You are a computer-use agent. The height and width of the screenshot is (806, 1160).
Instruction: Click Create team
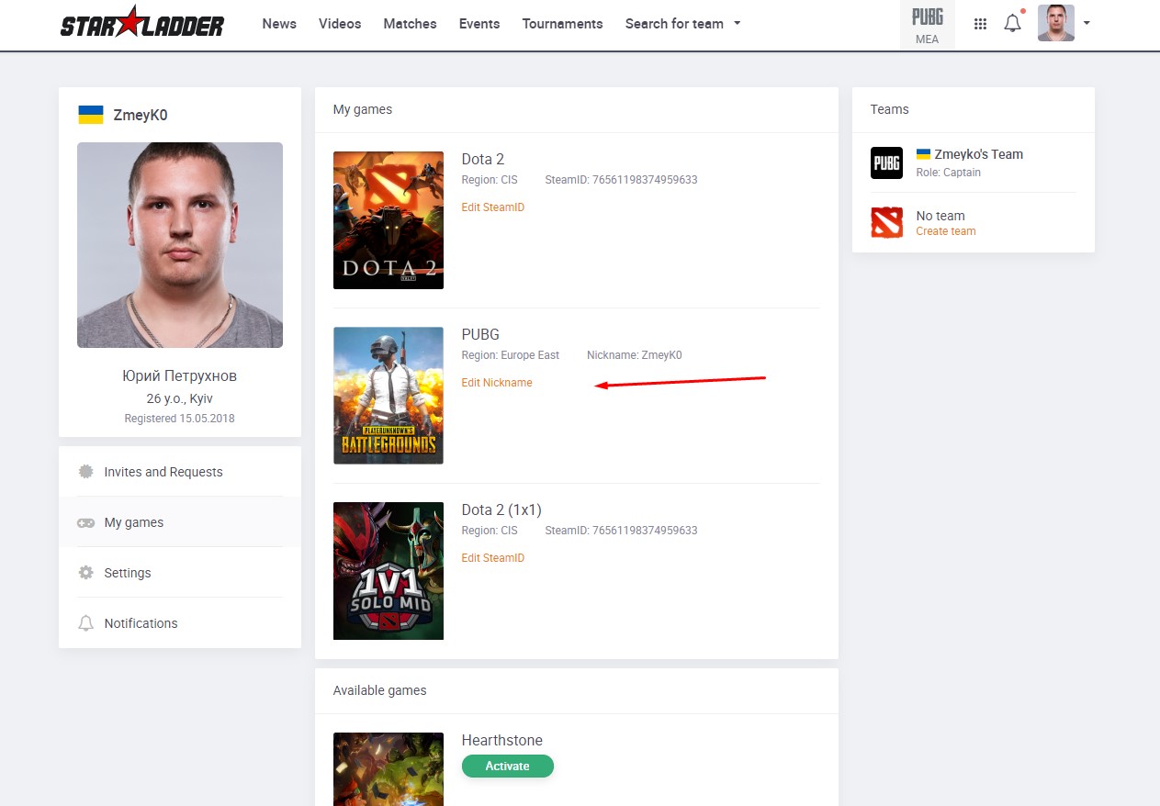pos(946,231)
